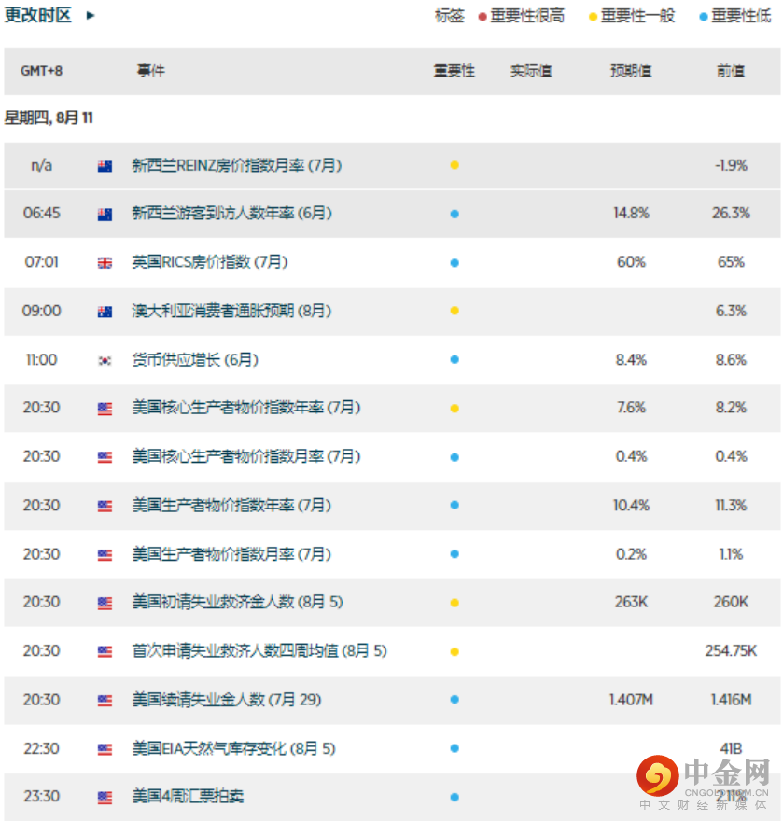Select the 重要性低 blue legend dot
The image size is (783, 822).
[704, 18]
